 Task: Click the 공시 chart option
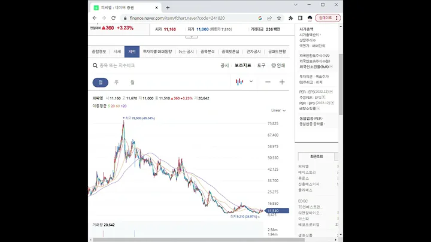coord(224,65)
